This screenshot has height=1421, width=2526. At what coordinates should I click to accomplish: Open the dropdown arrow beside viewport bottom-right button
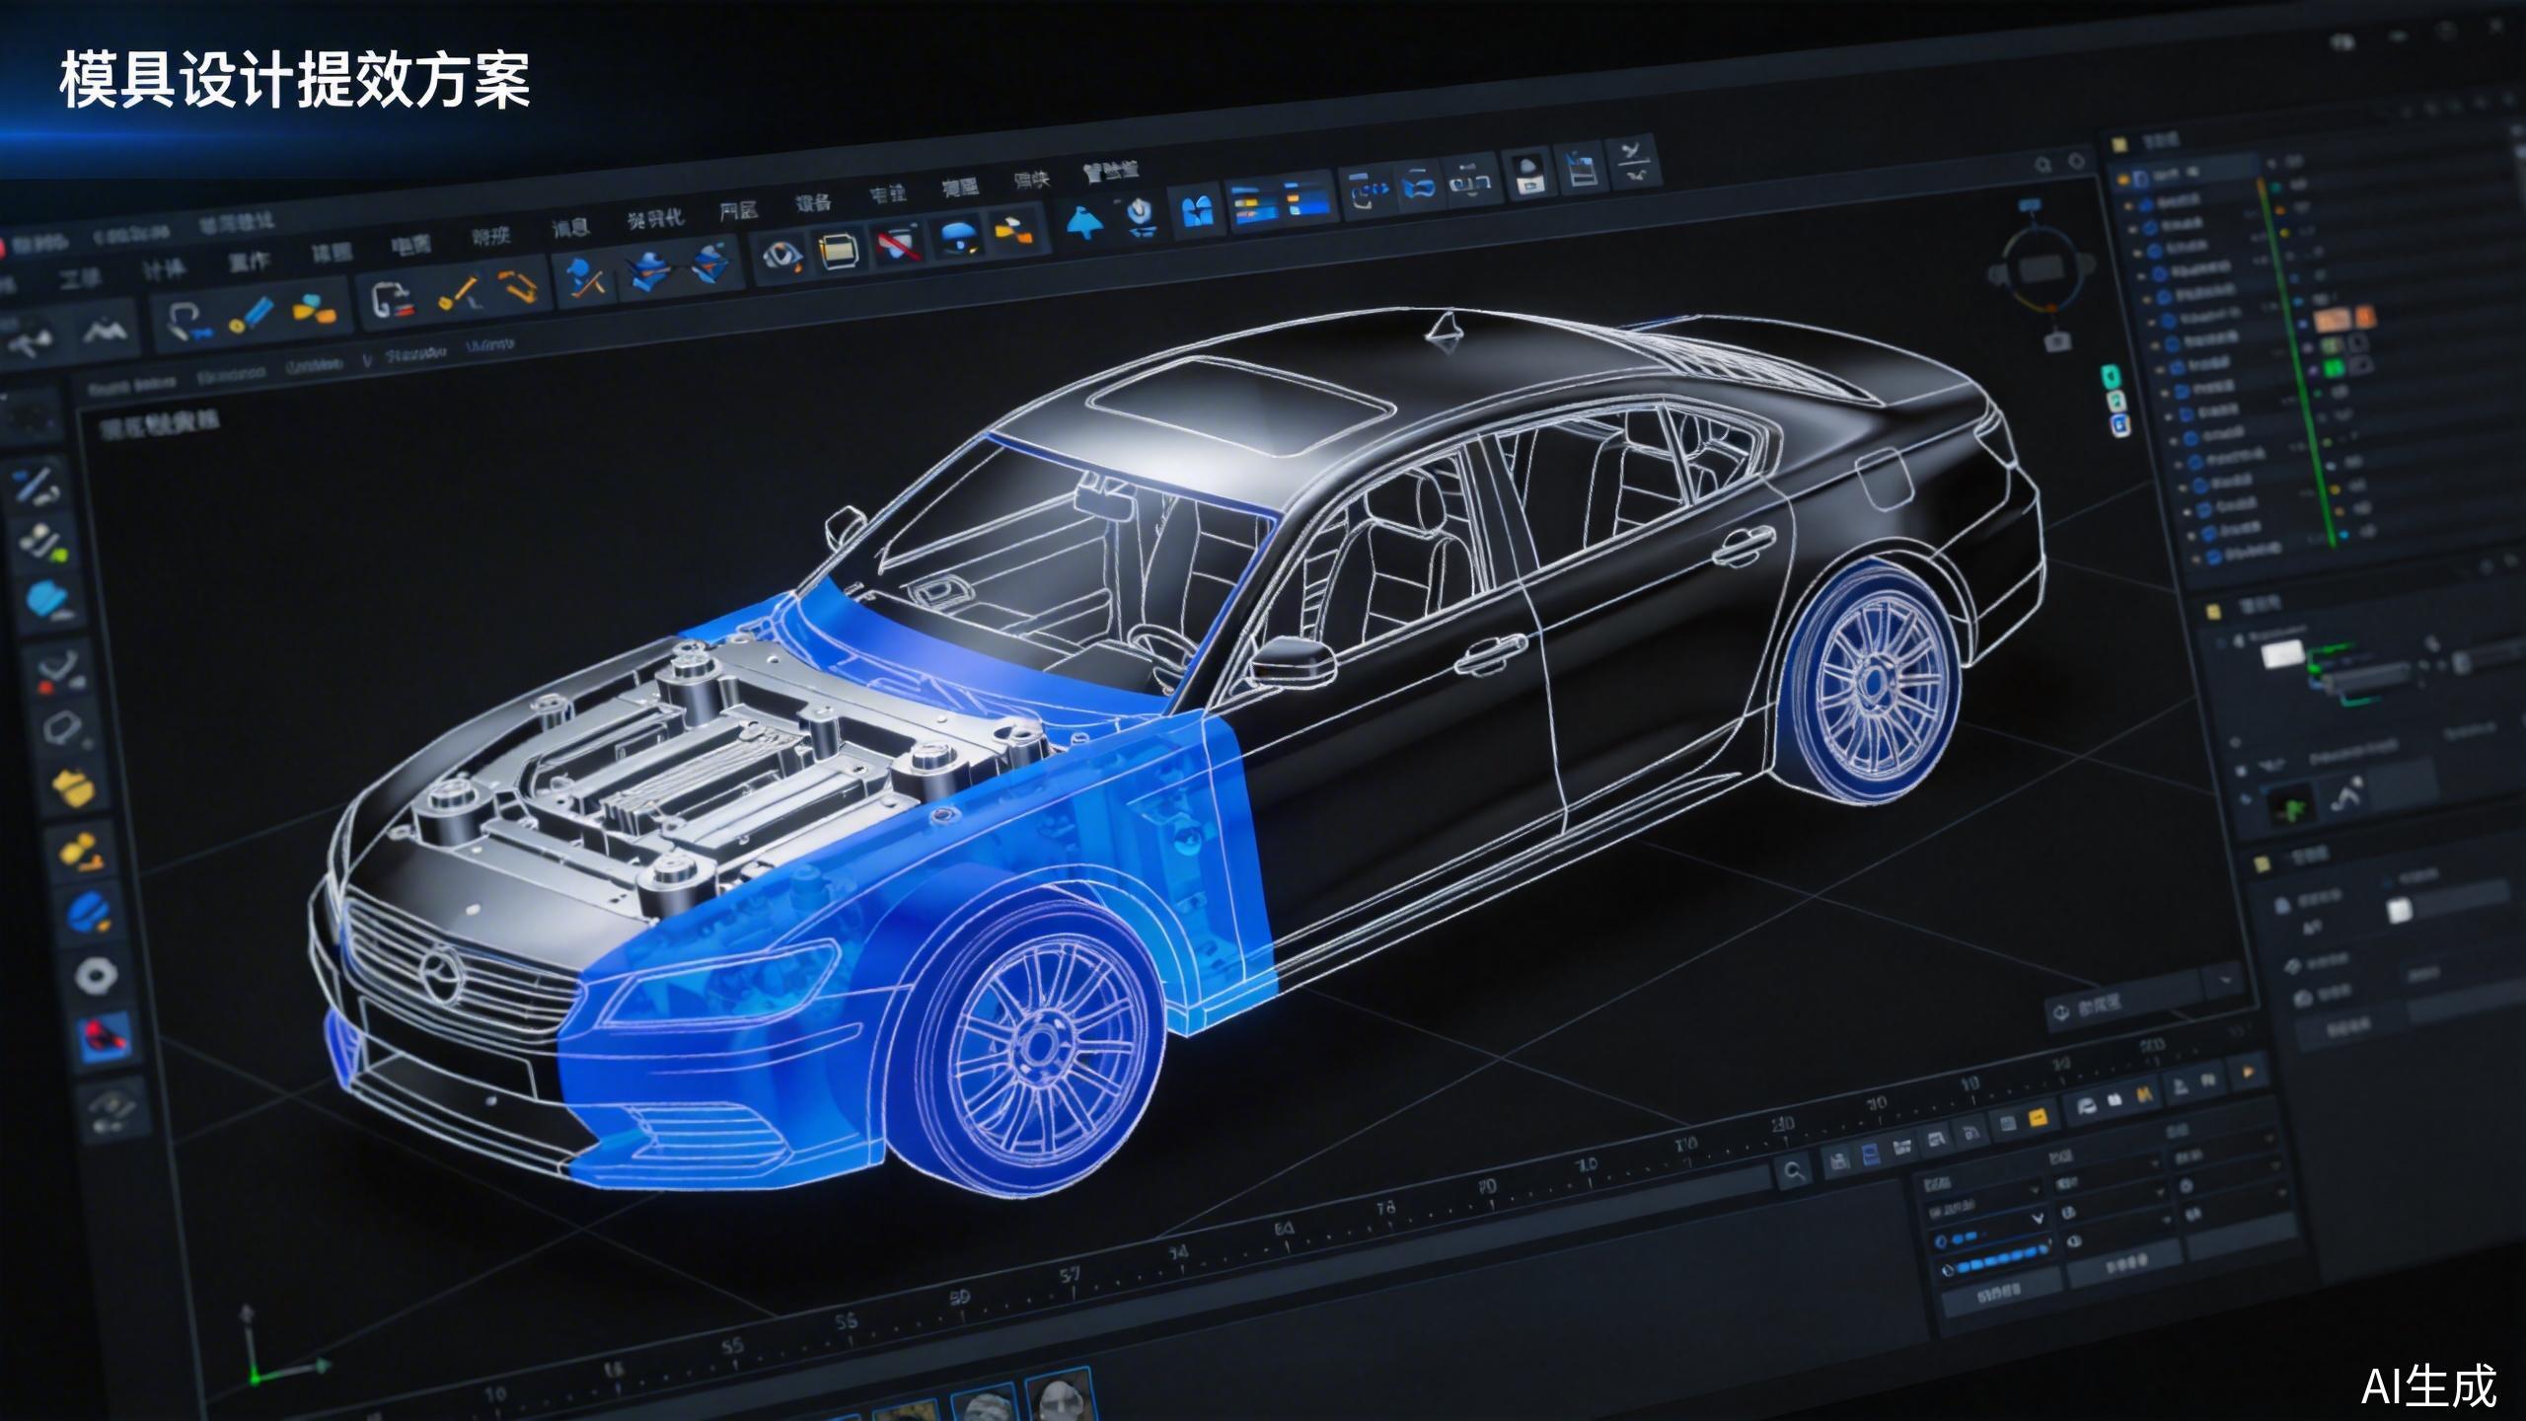pos(2226,982)
